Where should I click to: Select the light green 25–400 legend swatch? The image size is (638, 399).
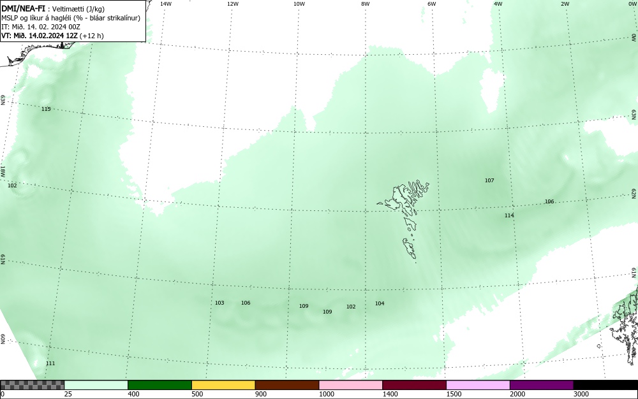tap(96, 385)
